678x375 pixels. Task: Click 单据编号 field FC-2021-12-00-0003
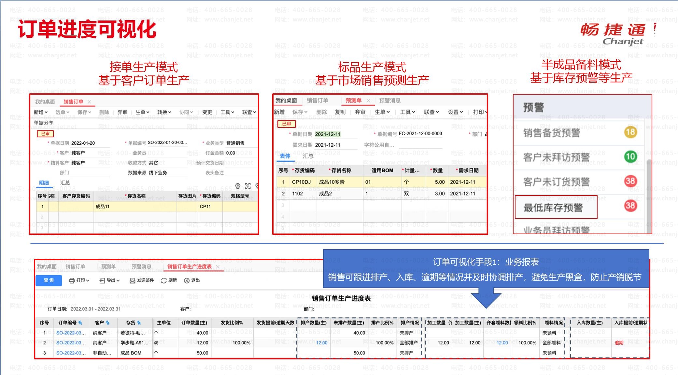(420, 134)
